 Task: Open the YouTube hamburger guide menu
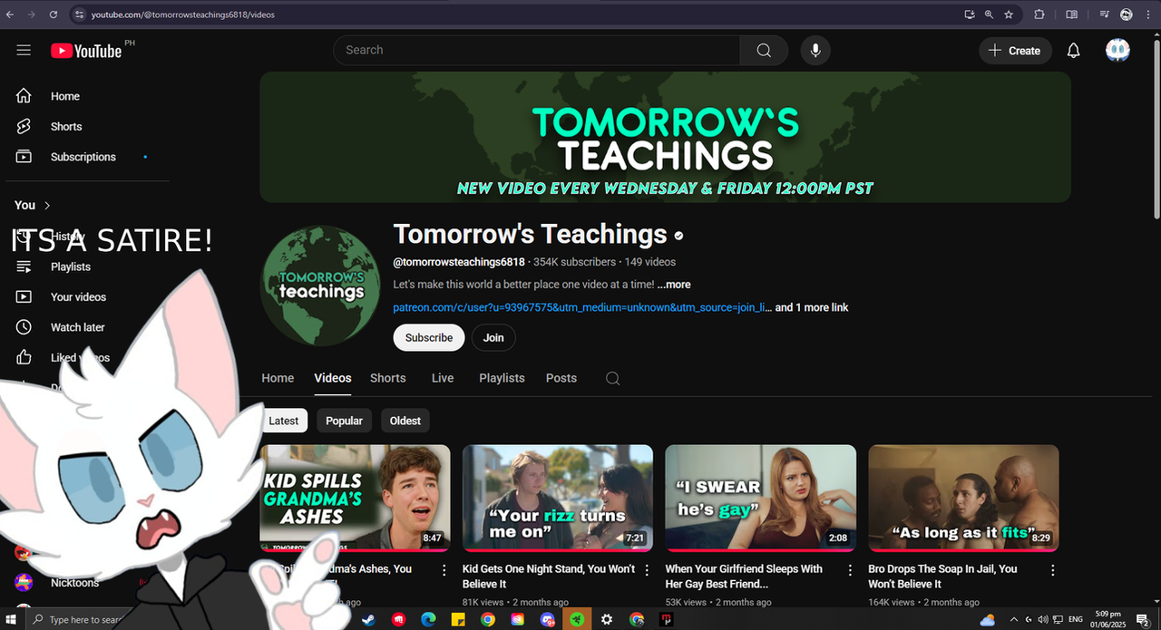tap(24, 51)
